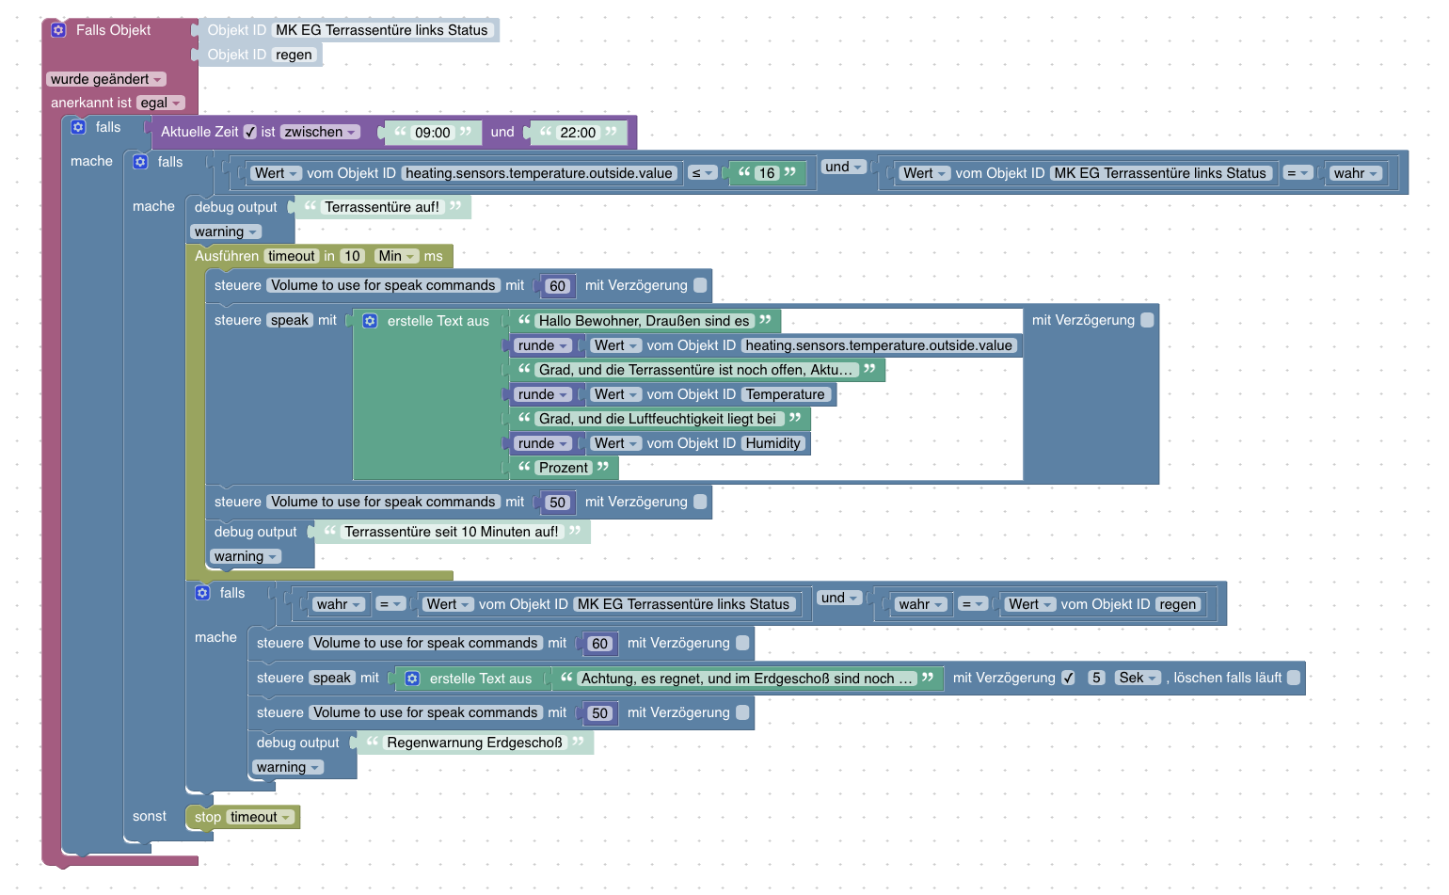Click 22:00 end time field
This screenshot has width=1449, height=895.
(x=578, y=133)
